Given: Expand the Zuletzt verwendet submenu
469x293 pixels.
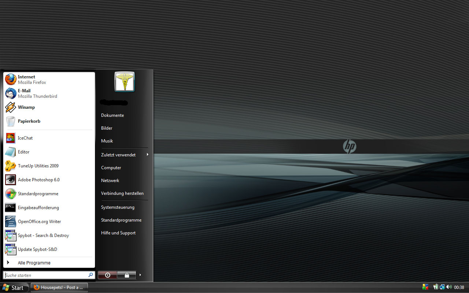Looking at the screenshot, I should [125, 155].
